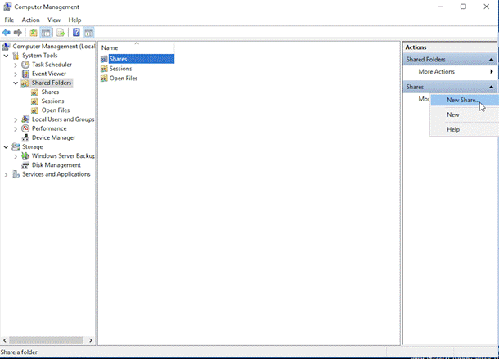Click the System Tools icon in tree

[16, 56]
